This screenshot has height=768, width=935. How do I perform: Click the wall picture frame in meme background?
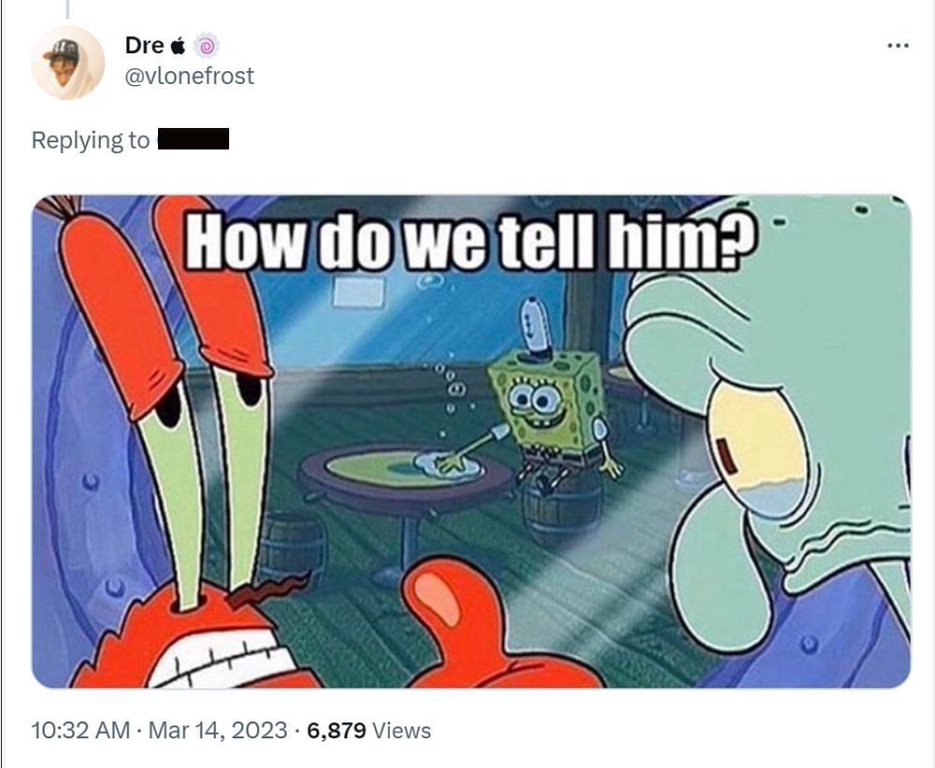358,292
